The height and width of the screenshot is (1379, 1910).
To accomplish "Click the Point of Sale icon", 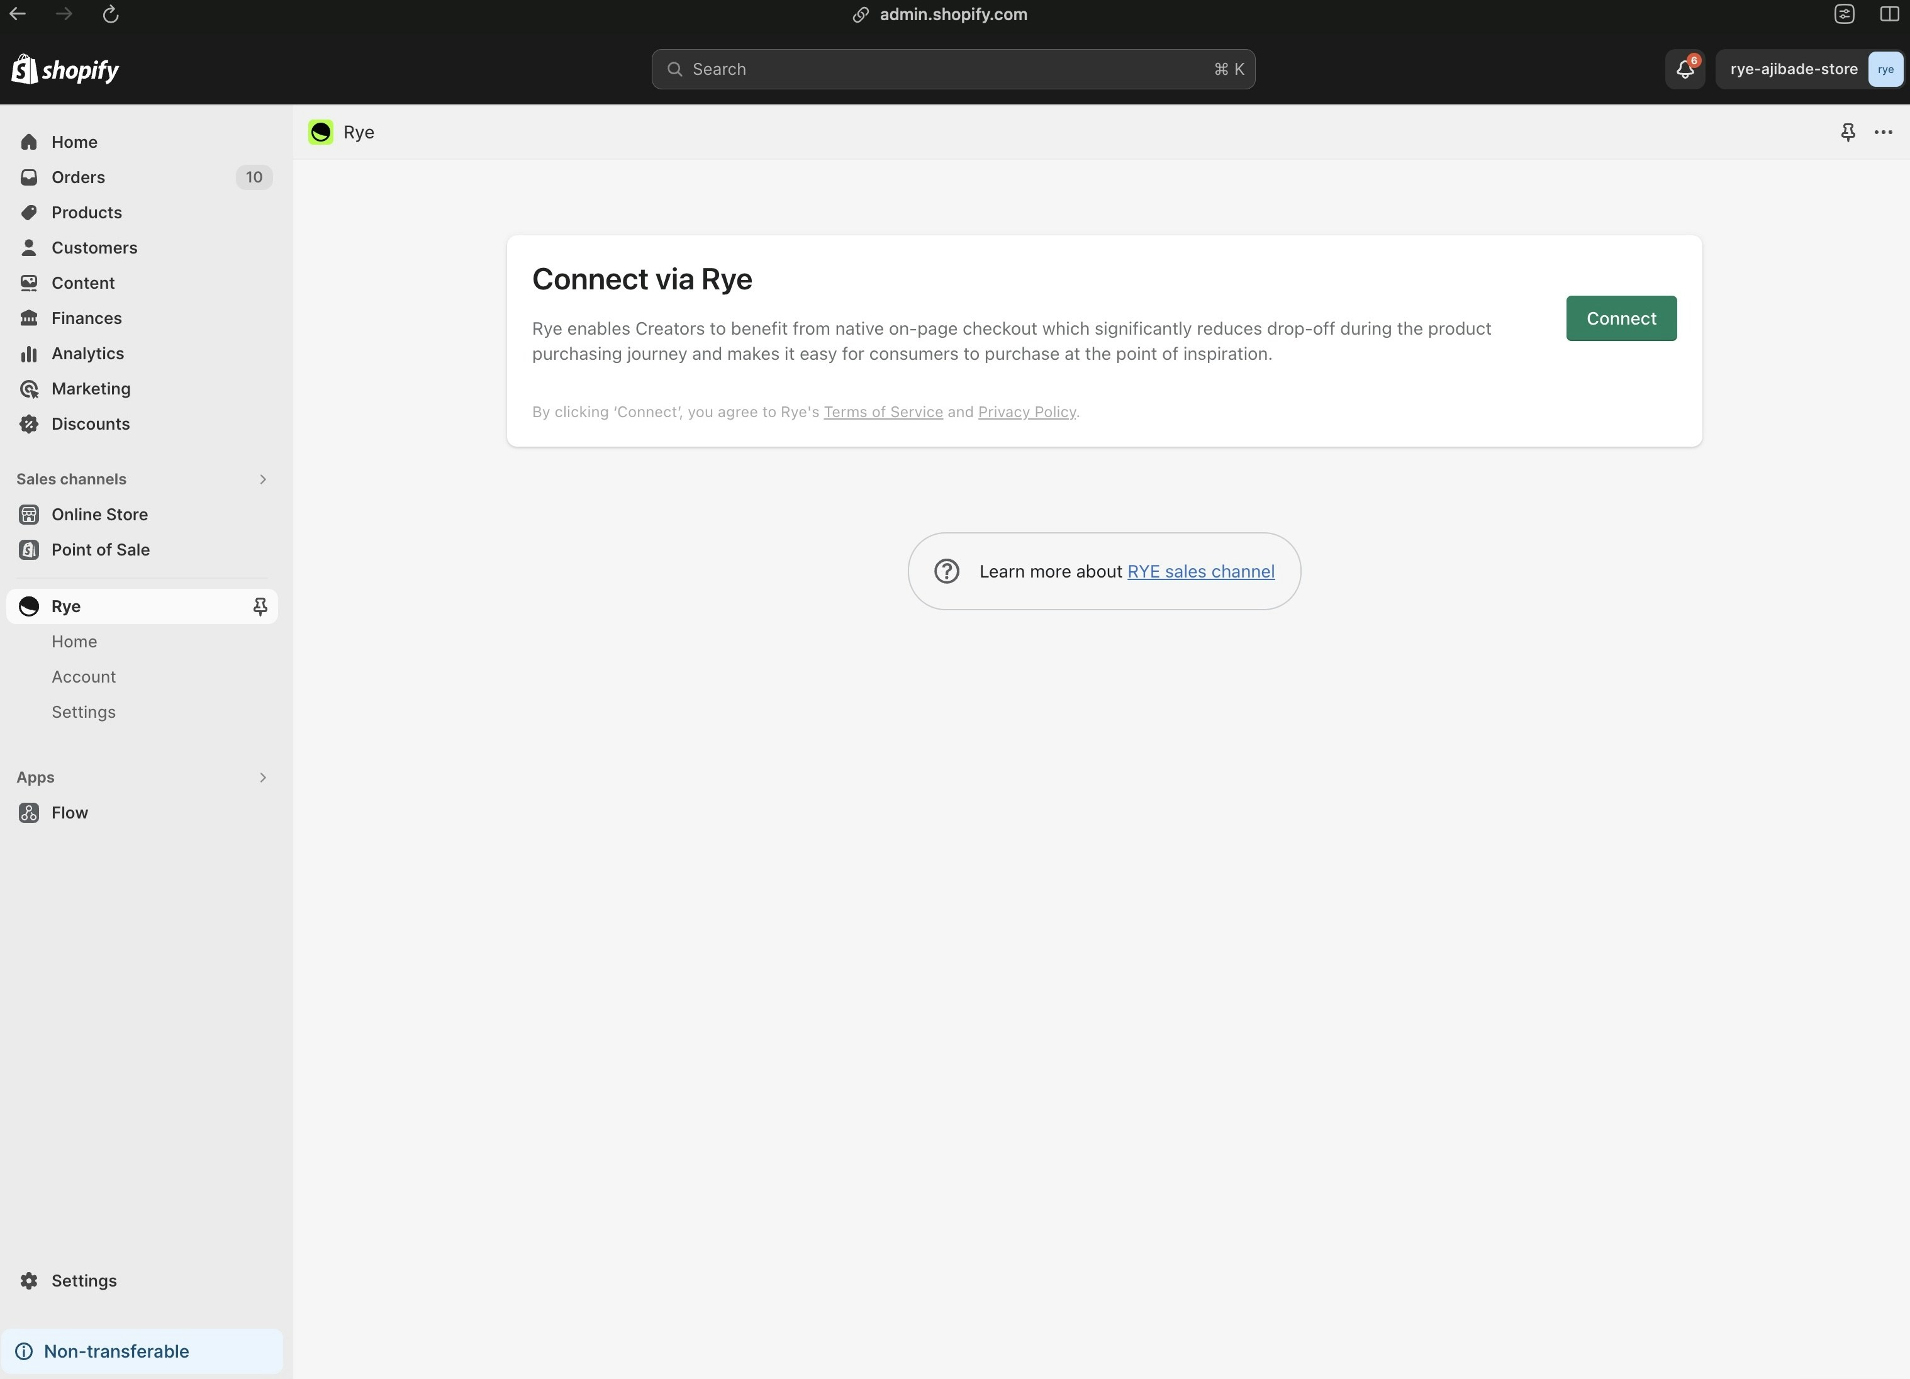I will pyautogui.click(x=29, y=550).
